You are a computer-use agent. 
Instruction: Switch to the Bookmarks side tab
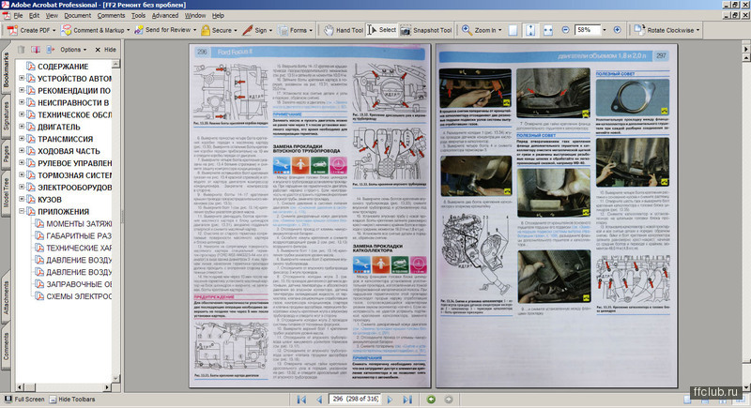point(6,68)
